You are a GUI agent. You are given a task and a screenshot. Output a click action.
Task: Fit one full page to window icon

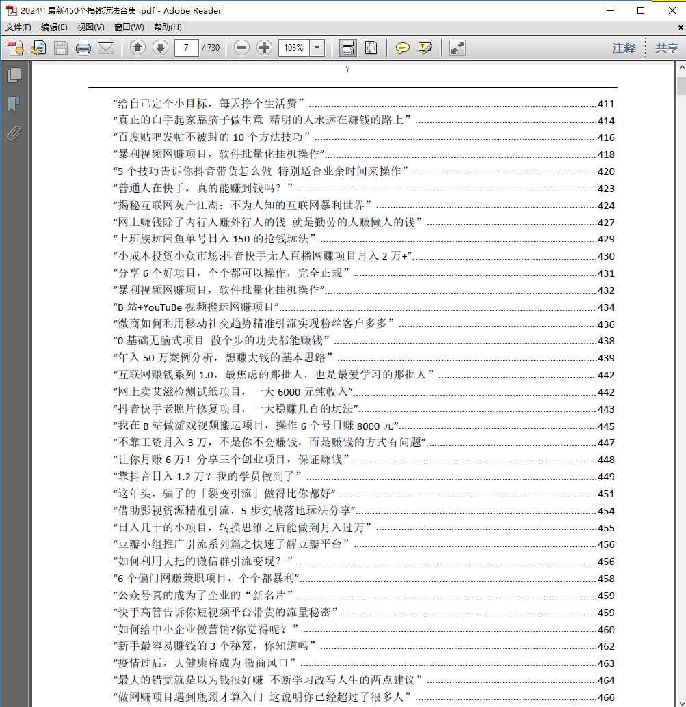371,47
